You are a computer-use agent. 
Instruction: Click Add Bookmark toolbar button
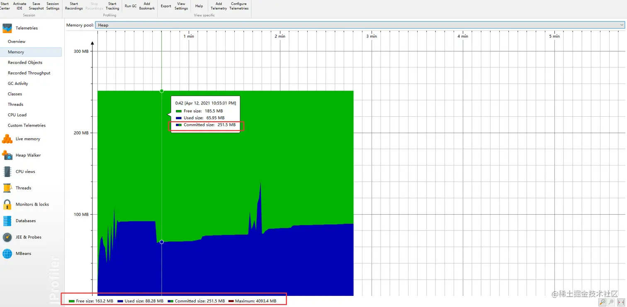(x=147, y=6)
